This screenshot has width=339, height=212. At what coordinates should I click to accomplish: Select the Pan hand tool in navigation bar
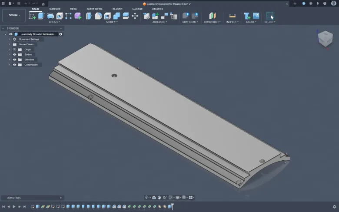[160, 198]
